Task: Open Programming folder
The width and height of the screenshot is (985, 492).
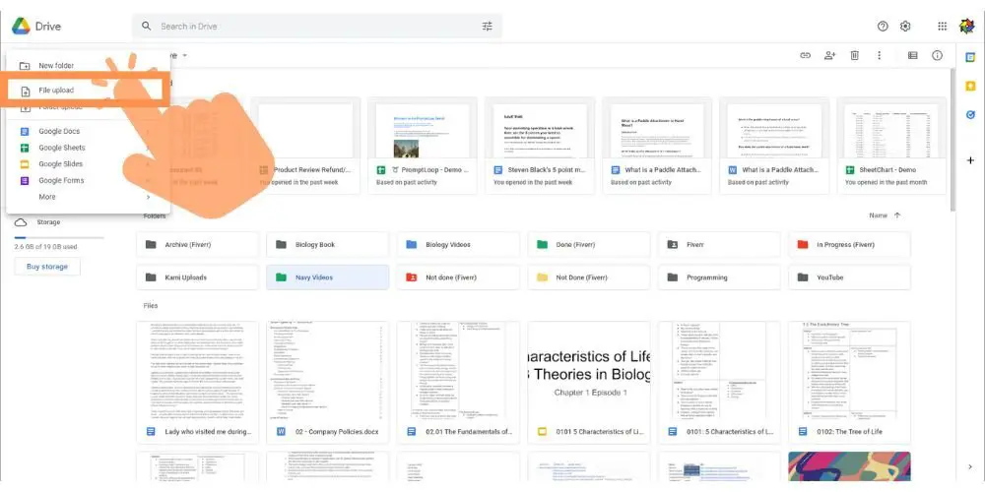Action: (719, 277)
